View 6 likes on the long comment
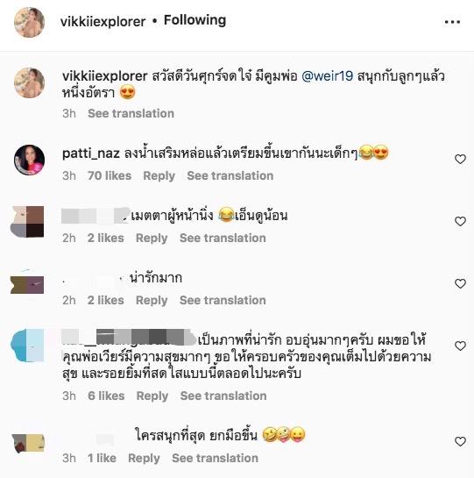The height and width of the screenshot is (478, 474). [x=106, y=396]
